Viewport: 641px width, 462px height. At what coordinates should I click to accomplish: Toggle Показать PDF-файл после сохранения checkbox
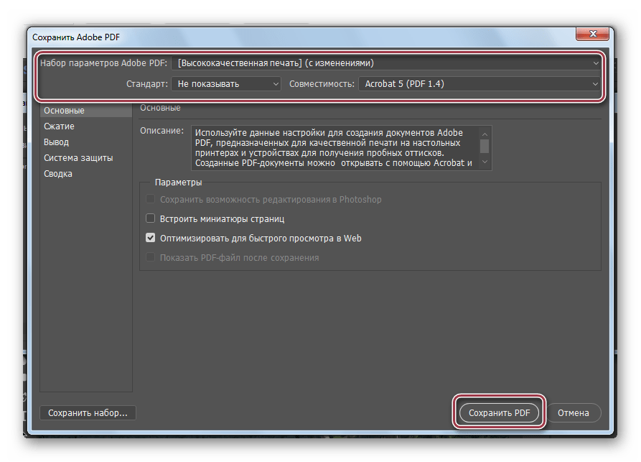151,257
